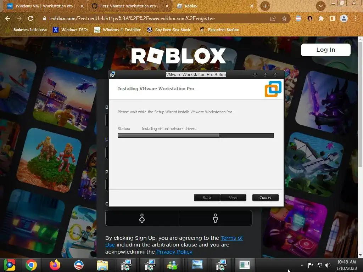Close the Windows VM Workstation Pro tab
Viewport: 363px width, 272px height.
(82, 6)
